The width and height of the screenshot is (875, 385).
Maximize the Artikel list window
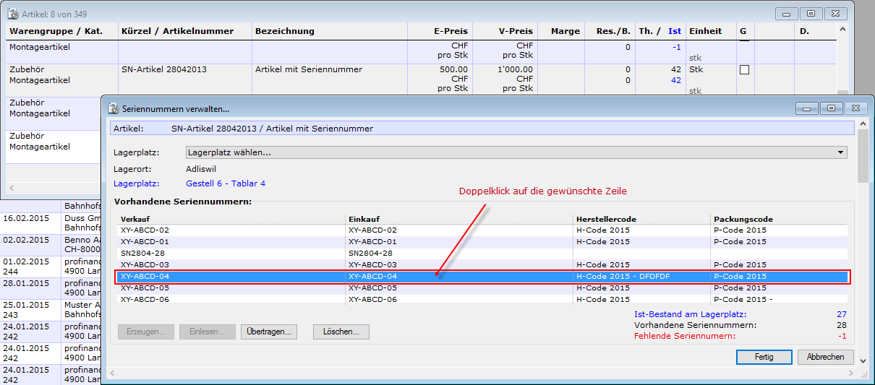coord(811,13)
